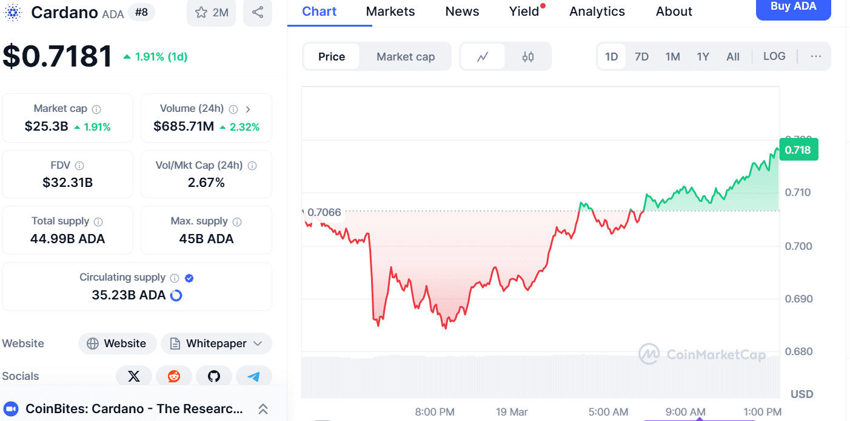Open more chart options with ellipsis menu

(x=815, y=56)
